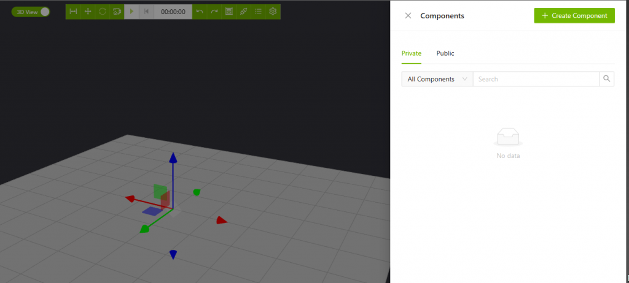Select the red plane handle
The image size is (629, 283).
165,200
